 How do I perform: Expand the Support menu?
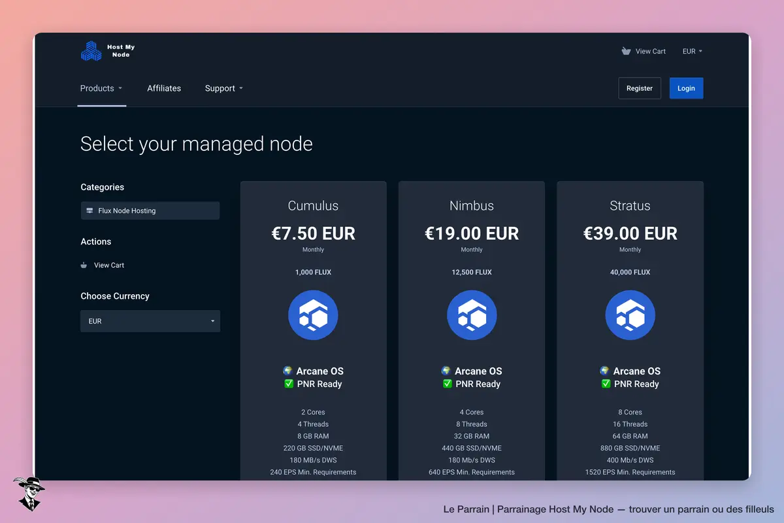(x=224, y=88)
